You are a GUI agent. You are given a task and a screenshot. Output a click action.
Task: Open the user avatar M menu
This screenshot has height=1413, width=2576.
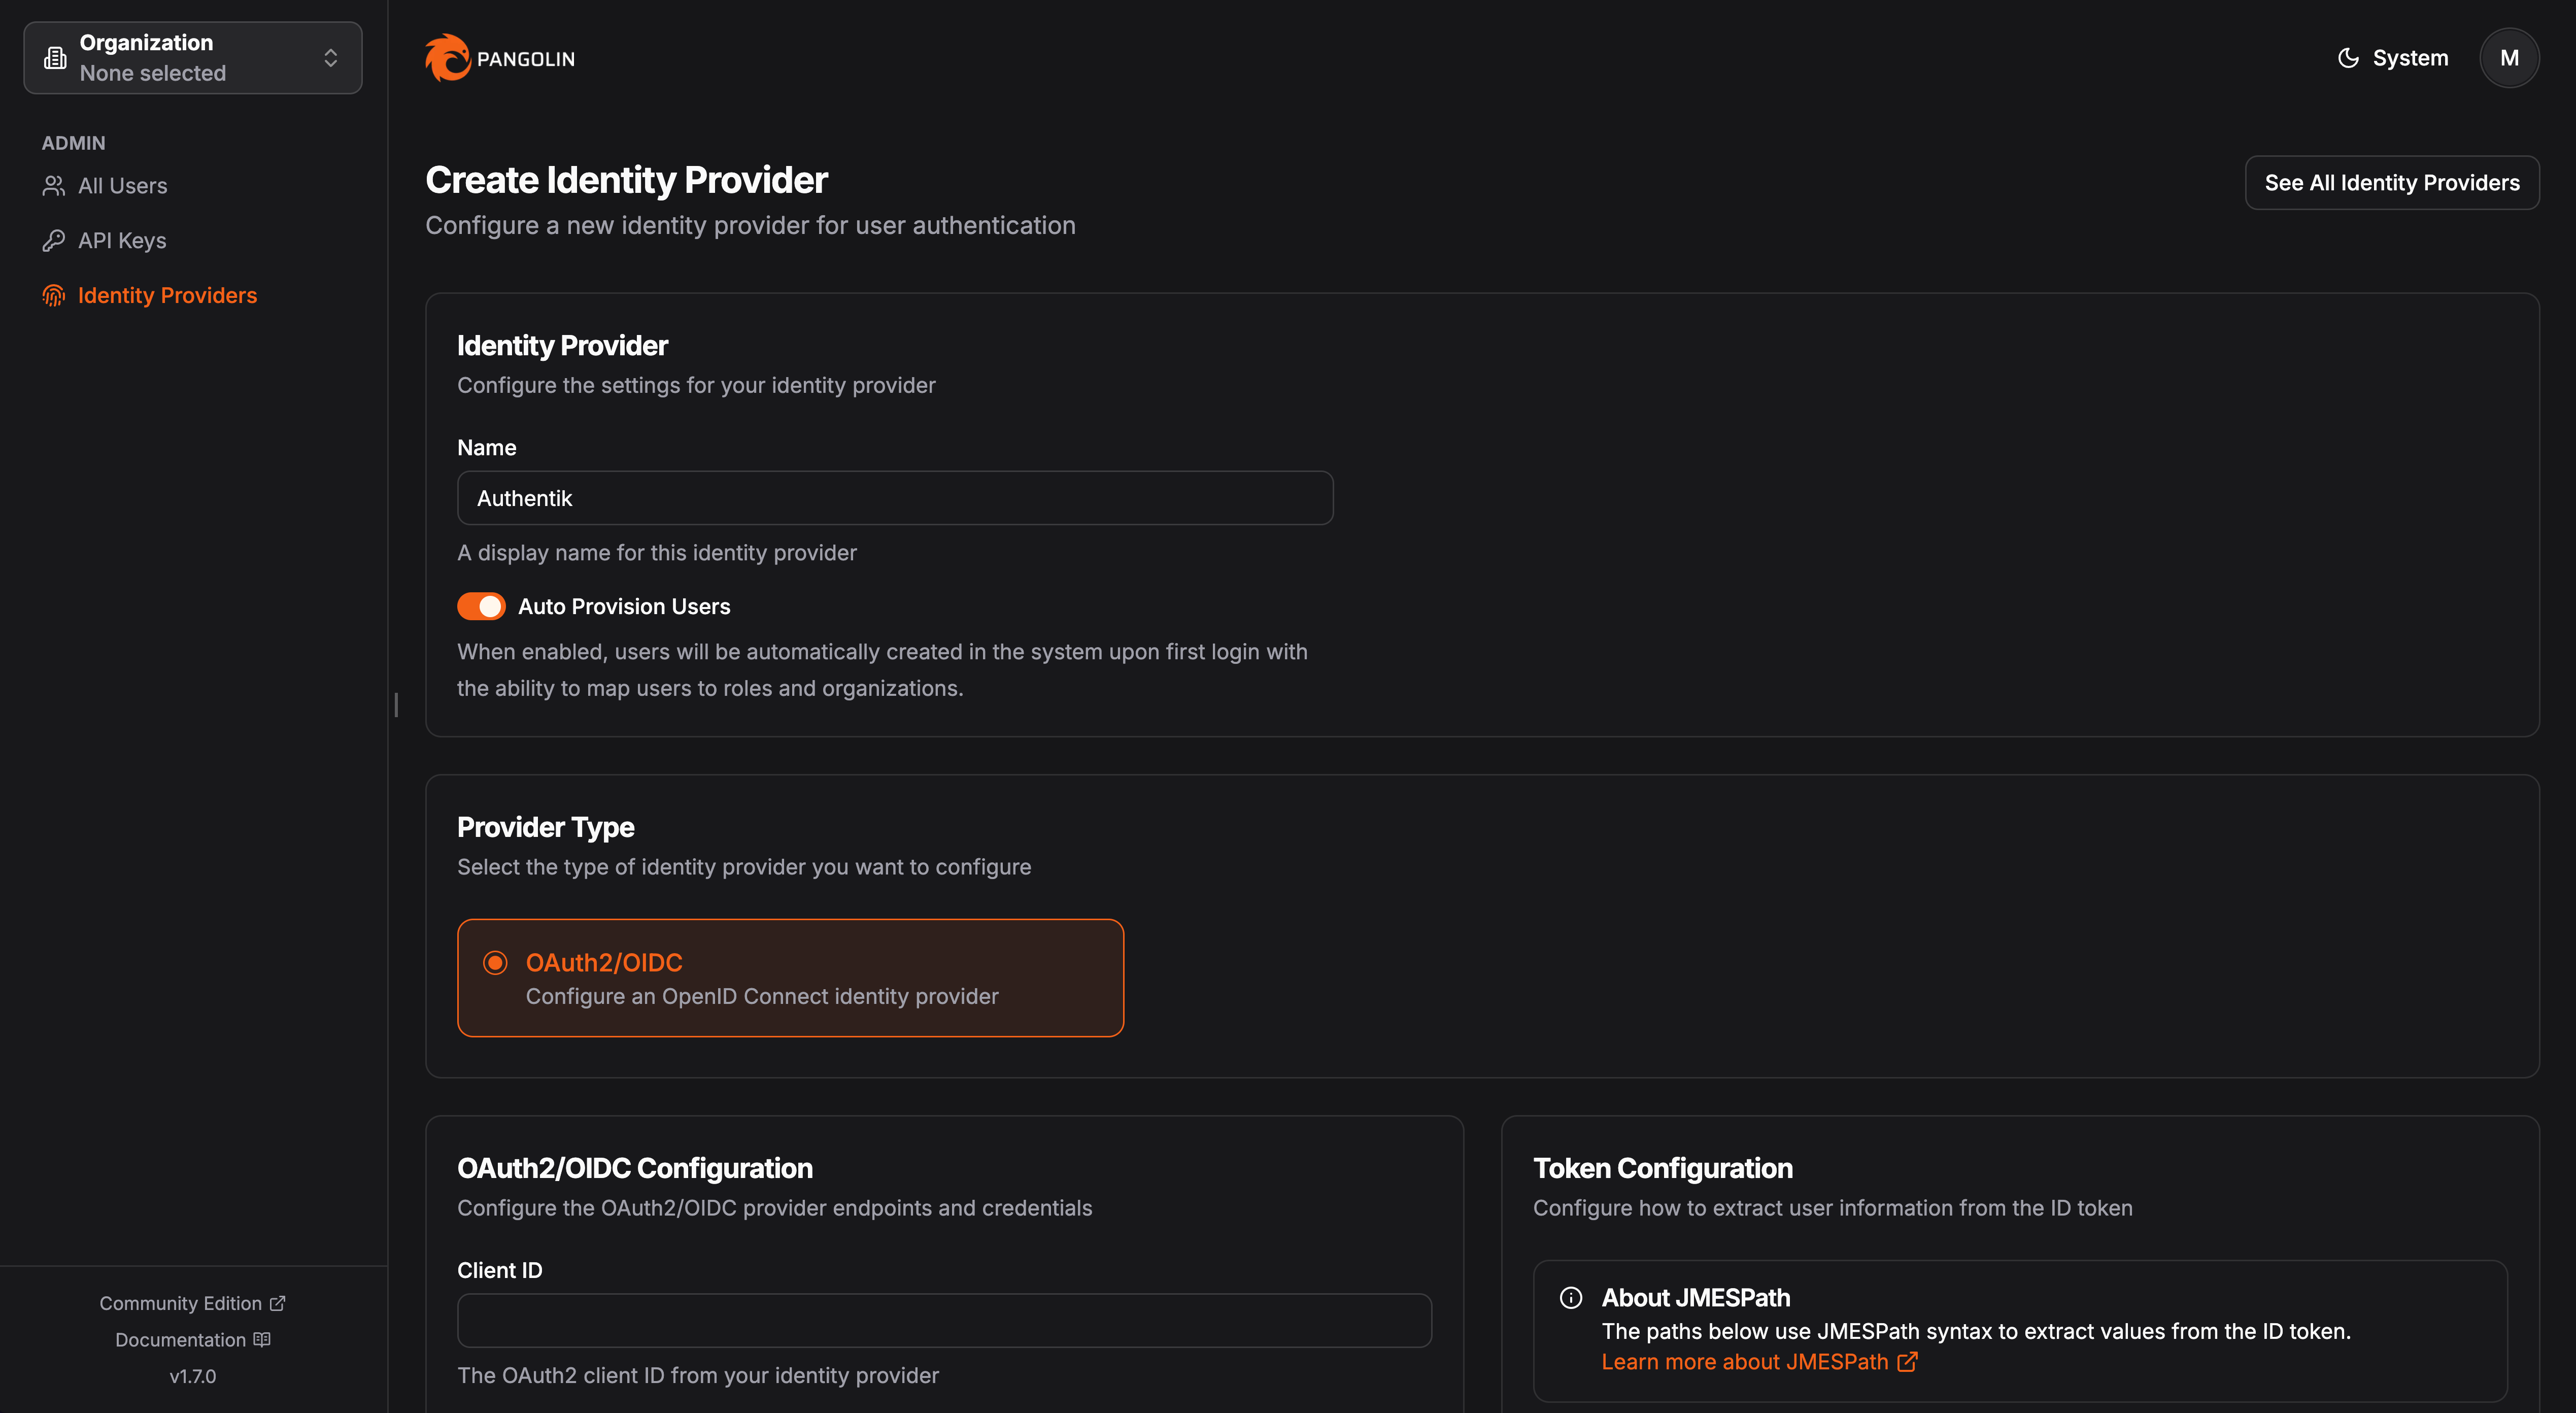click(x=2508, y=58)
